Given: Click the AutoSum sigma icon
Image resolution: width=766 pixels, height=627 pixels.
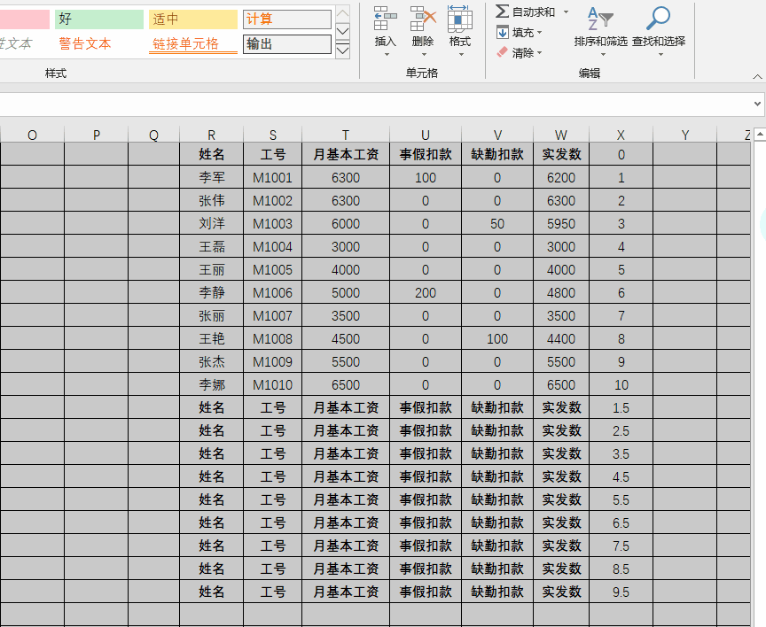Looking at the screenshot, I should click(502, 12).
